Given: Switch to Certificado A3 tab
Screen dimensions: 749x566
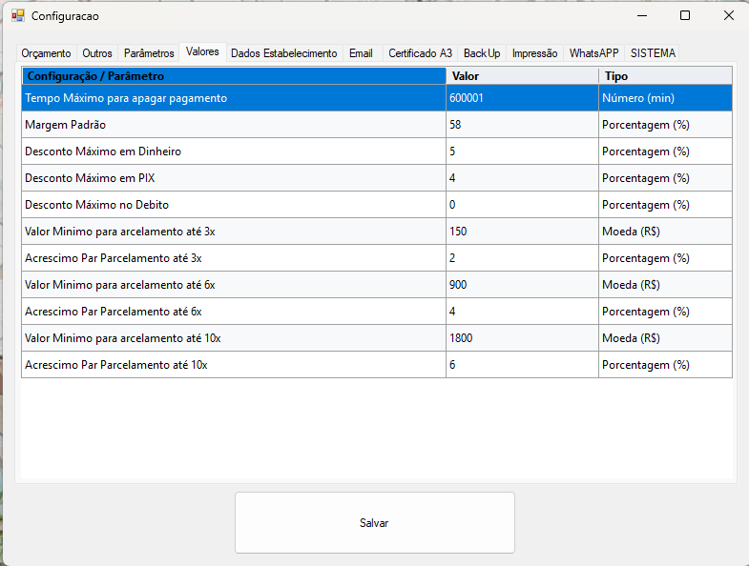Looking at the screenshot, I should pos(420,53).
